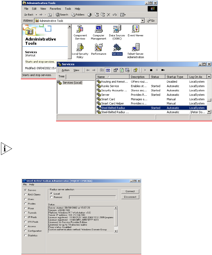Open Telnet Server Administration shortcut
Image resolution: width=212 pixels, height=255 pixels.
click(x=136, y=51)
